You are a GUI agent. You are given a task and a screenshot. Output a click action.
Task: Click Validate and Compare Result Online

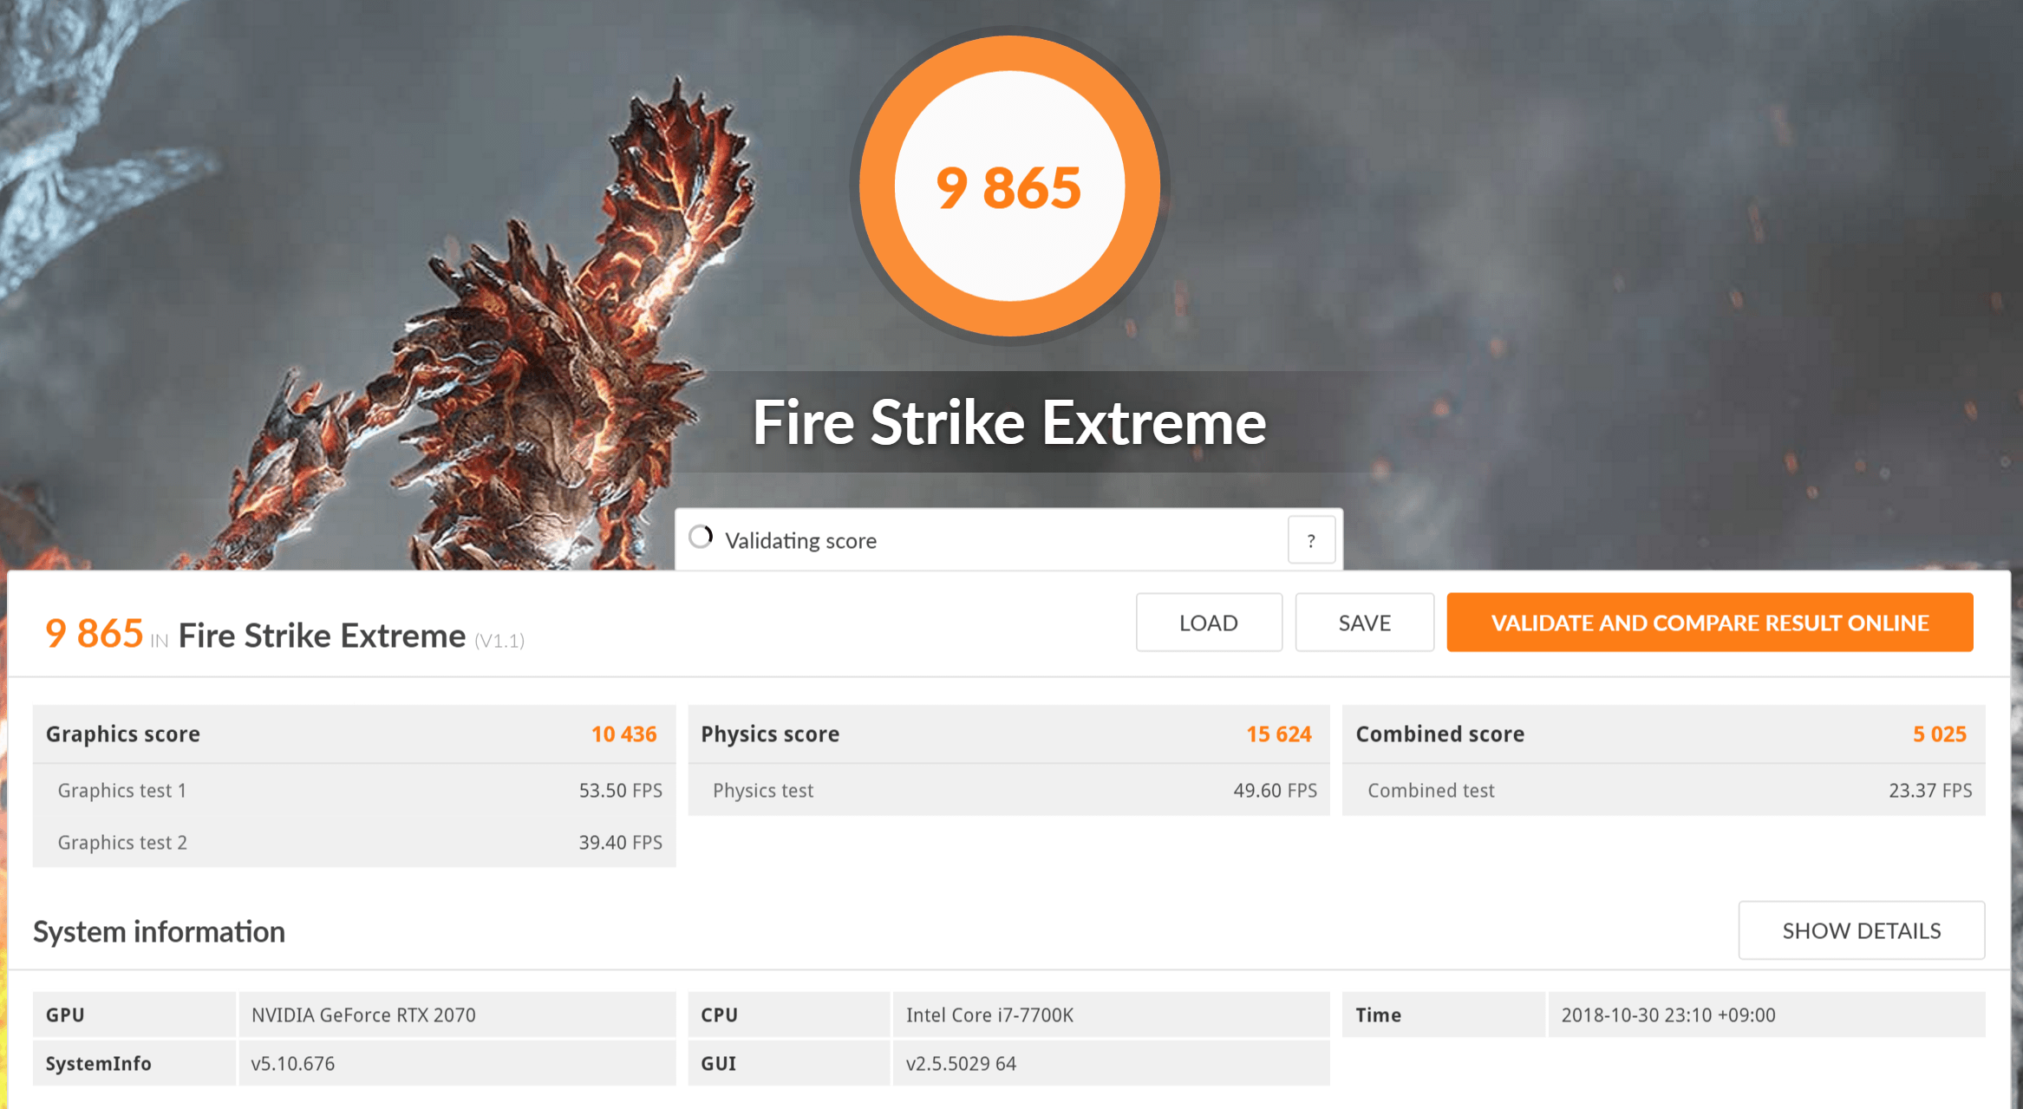[x=1709, y=623]
